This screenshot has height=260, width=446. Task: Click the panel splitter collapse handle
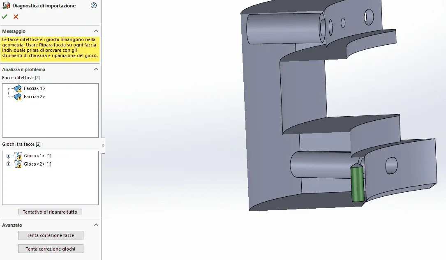point(103,145)
